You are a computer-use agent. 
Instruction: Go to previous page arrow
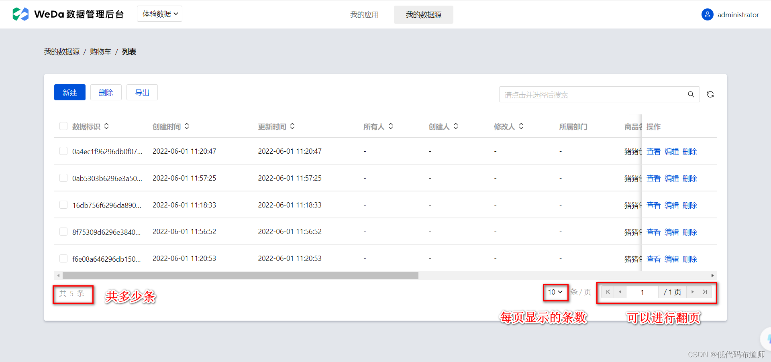[x=620, y=292]
